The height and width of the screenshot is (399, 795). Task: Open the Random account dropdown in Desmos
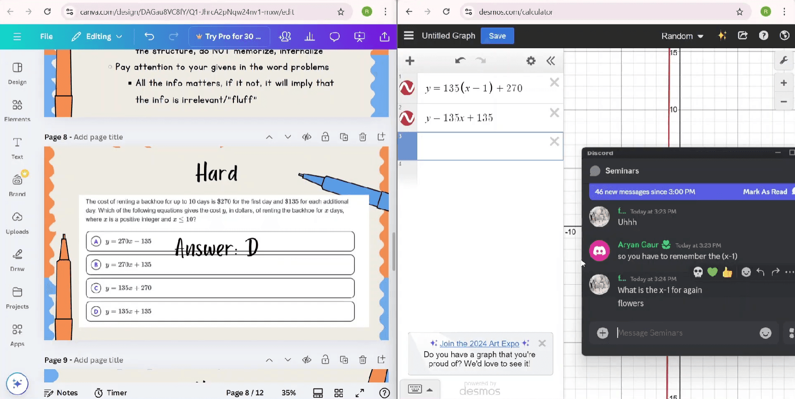(x=682, y=36)
